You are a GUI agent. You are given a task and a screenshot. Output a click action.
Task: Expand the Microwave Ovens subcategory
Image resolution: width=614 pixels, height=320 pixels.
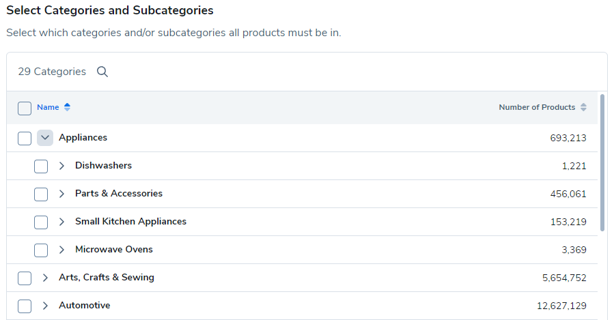pyautogui.click(x=61, y=250)
